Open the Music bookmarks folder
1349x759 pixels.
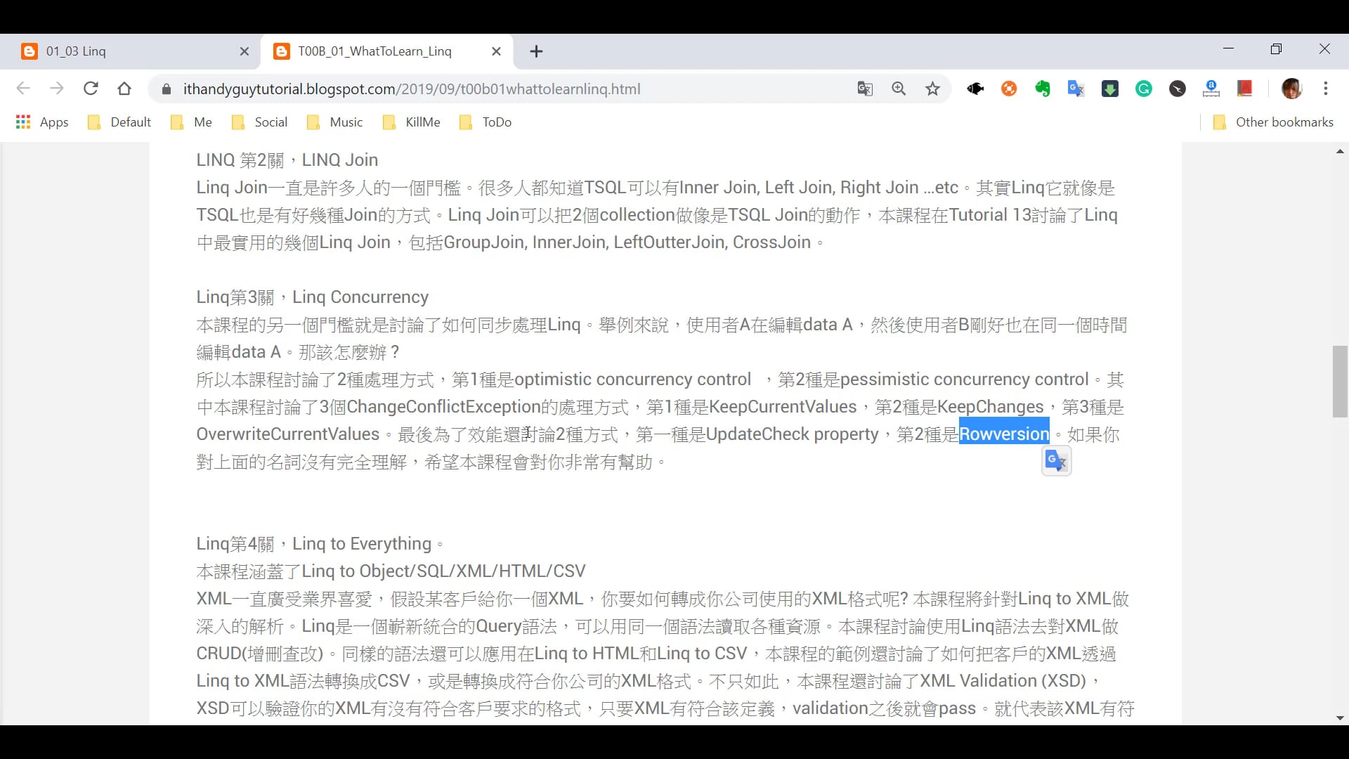click(x=335, y=122)
